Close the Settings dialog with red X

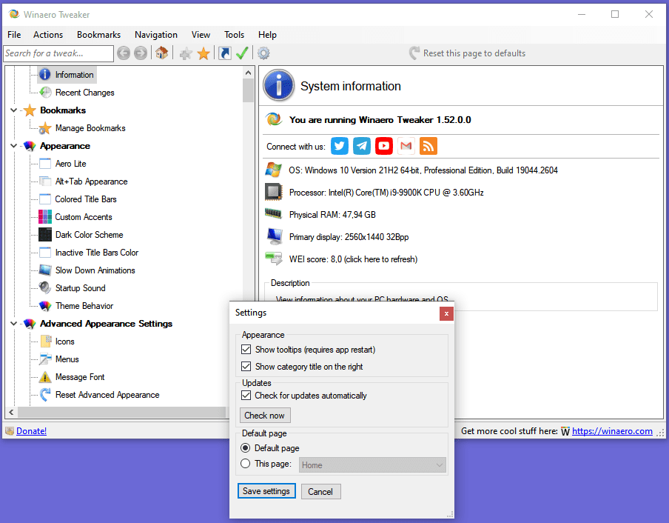[446, 314]
